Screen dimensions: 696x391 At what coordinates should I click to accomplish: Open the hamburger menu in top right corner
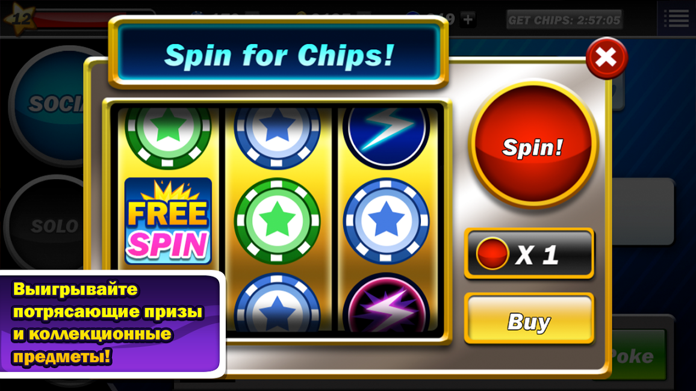[676, 18]
